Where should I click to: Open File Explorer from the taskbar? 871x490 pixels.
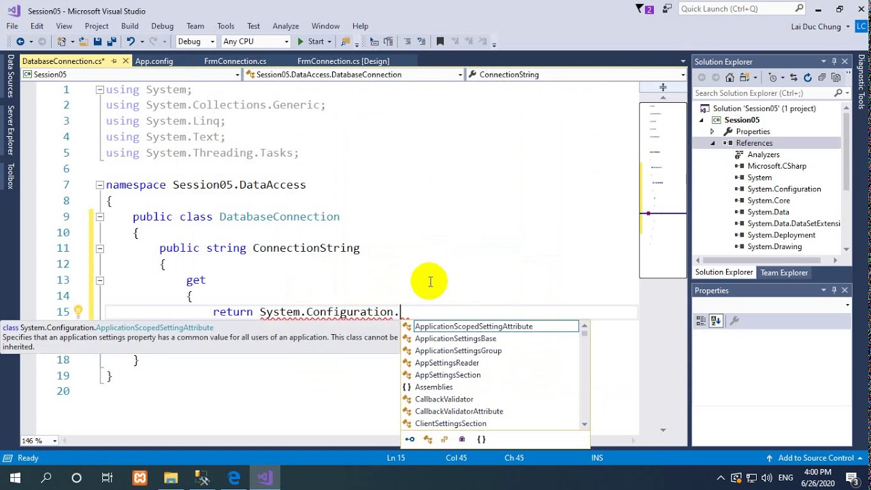pos(170,478)
